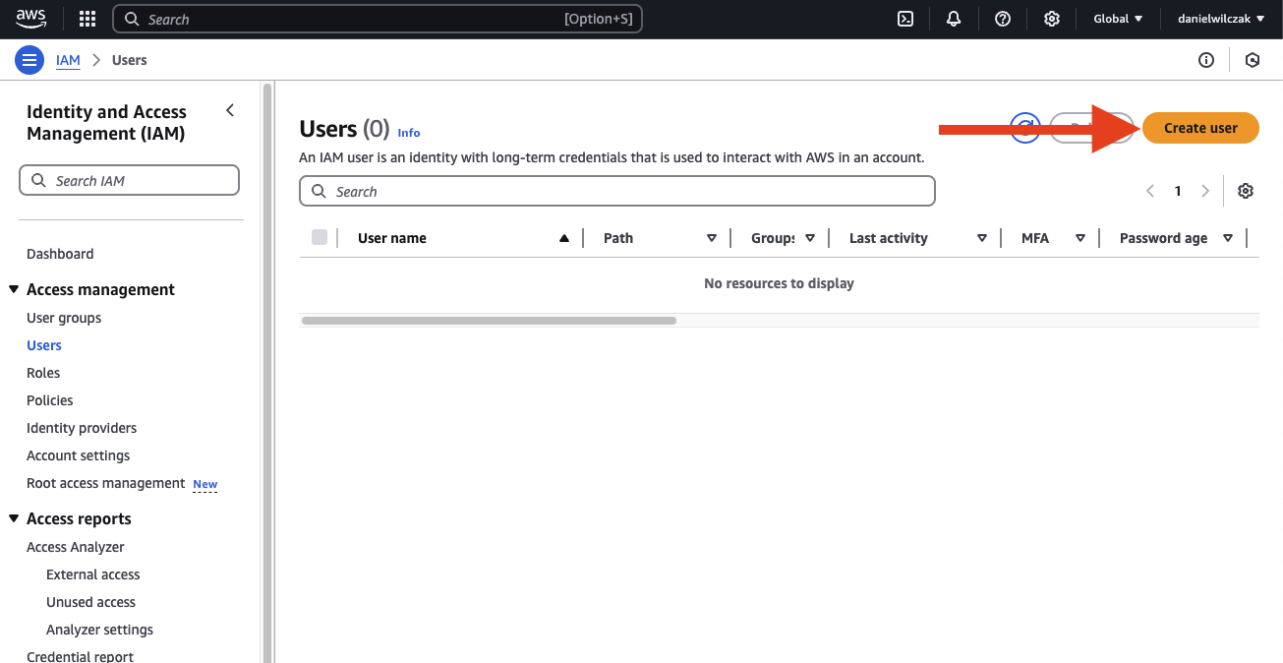Open the services grid menu

87,19
